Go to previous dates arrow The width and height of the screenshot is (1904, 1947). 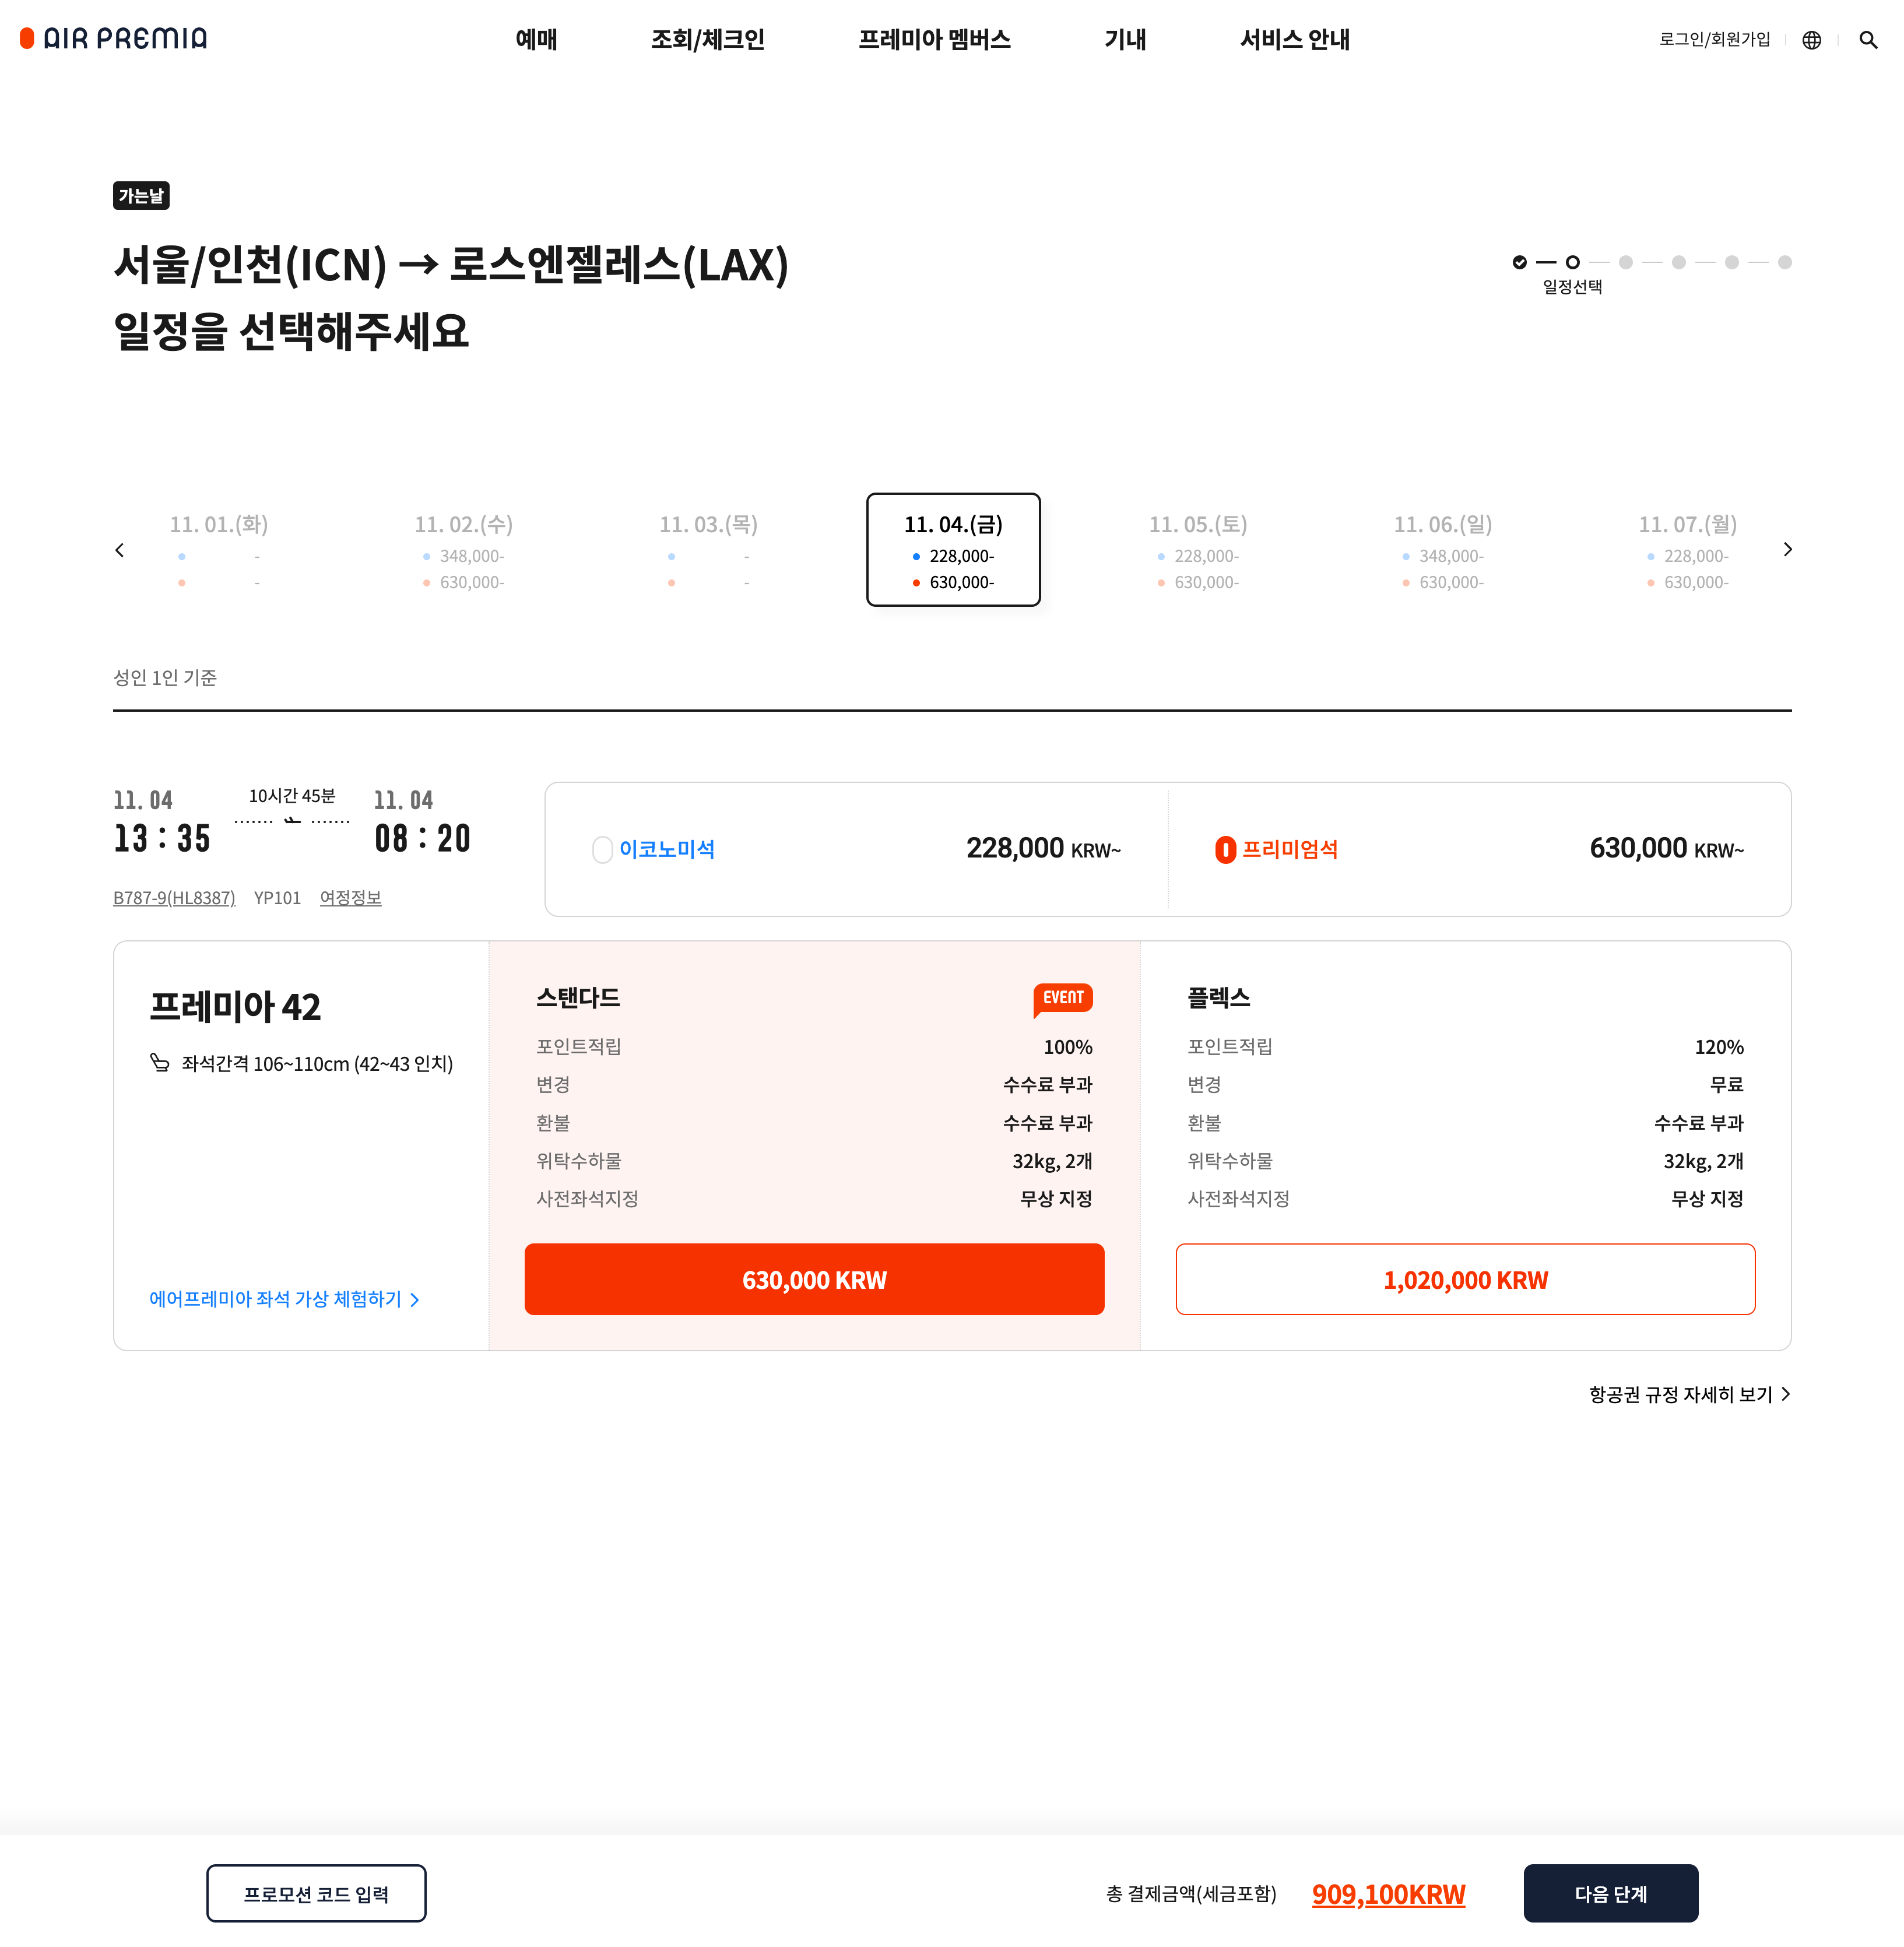pyautogui.click(x=120, y=550)
